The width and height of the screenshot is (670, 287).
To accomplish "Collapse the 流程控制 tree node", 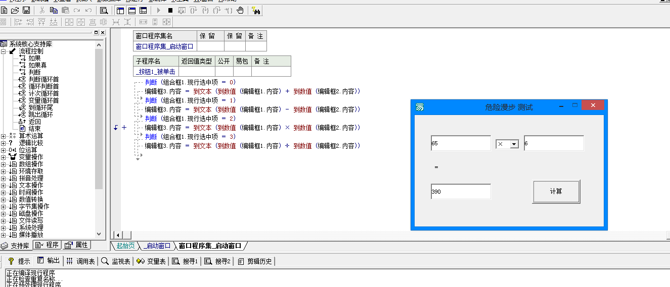I will coord(4,51).
